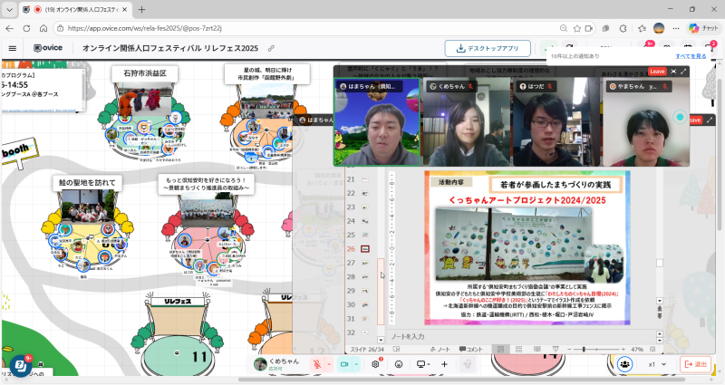Screen dimensions: 725x385
Task: Open the settings gear in the bottom toolbar
Action: click(x=376, y=364)
